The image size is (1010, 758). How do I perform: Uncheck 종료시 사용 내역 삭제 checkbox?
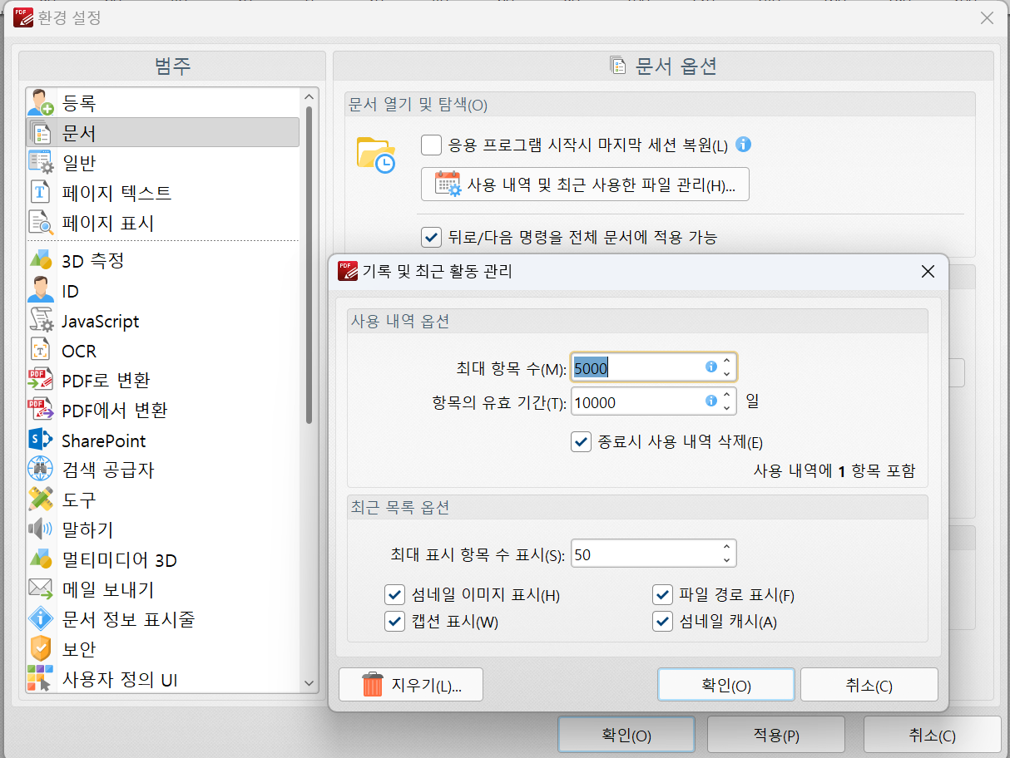581,441
